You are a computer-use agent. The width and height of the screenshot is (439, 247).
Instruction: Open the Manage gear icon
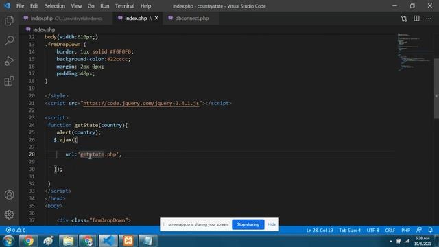pyautogui.click(x=9, y=215)
